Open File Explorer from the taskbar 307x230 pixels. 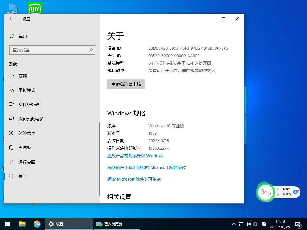point(22,224)
